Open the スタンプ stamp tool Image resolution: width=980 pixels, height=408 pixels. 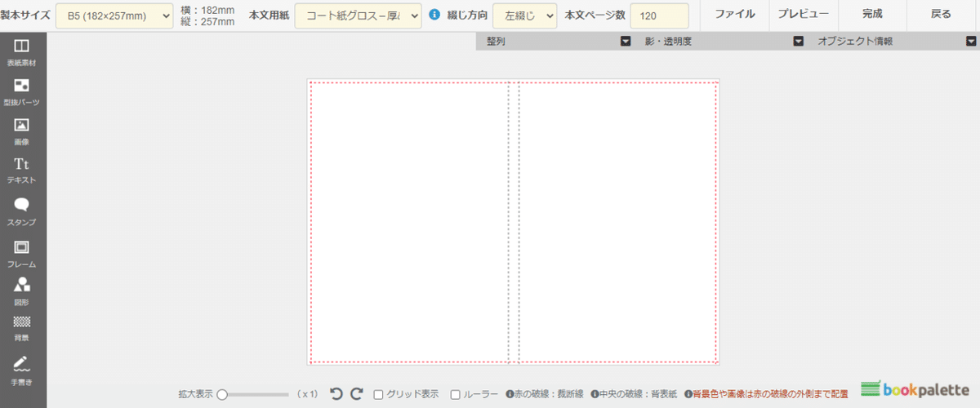tap(22, 211)
